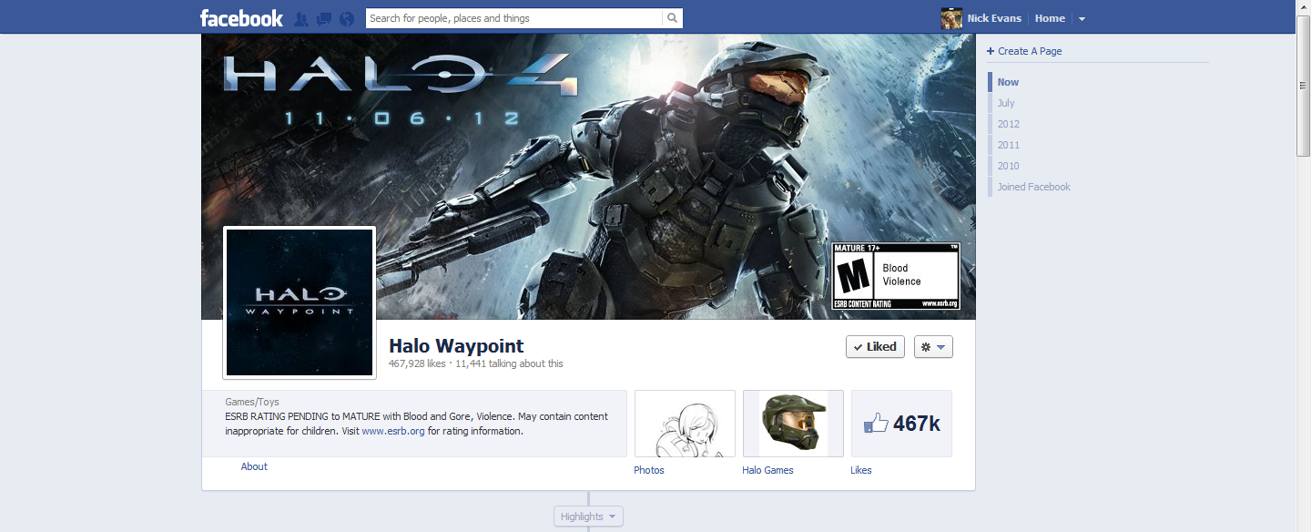Click the Games/Toys category text

[x=252, y=402]
